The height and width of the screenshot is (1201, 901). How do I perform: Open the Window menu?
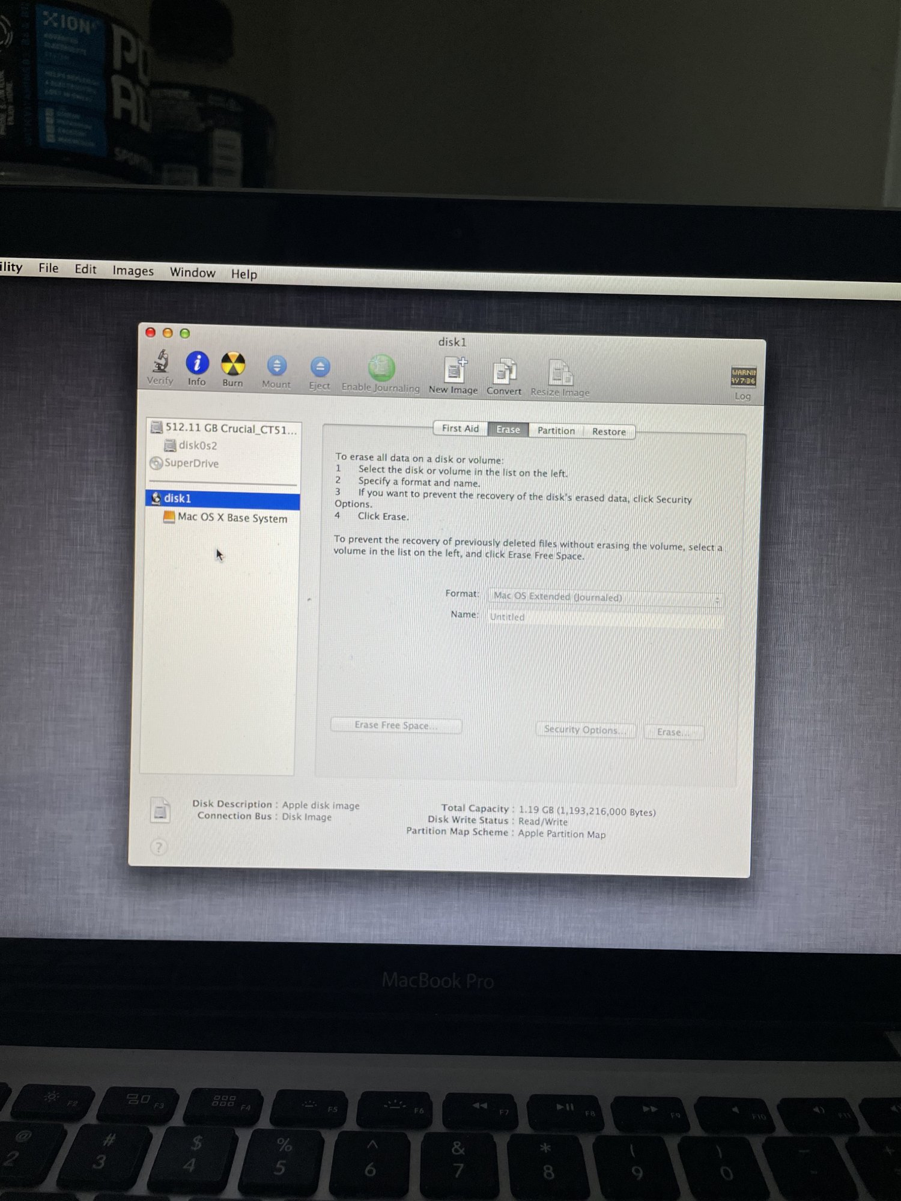192,273
